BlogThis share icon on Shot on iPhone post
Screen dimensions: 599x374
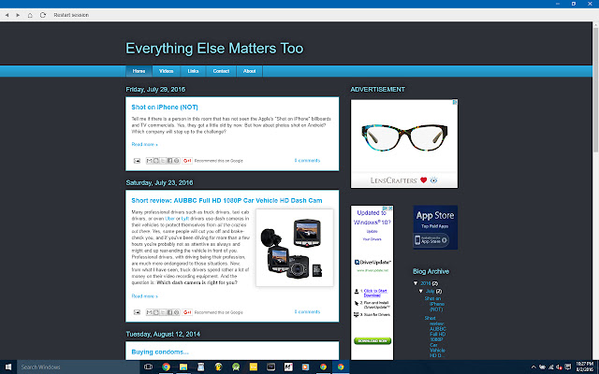pos(156,161)
